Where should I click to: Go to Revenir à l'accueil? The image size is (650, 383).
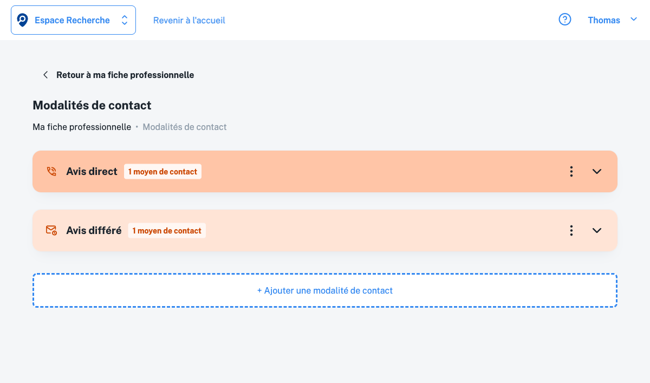pos(189,21)
